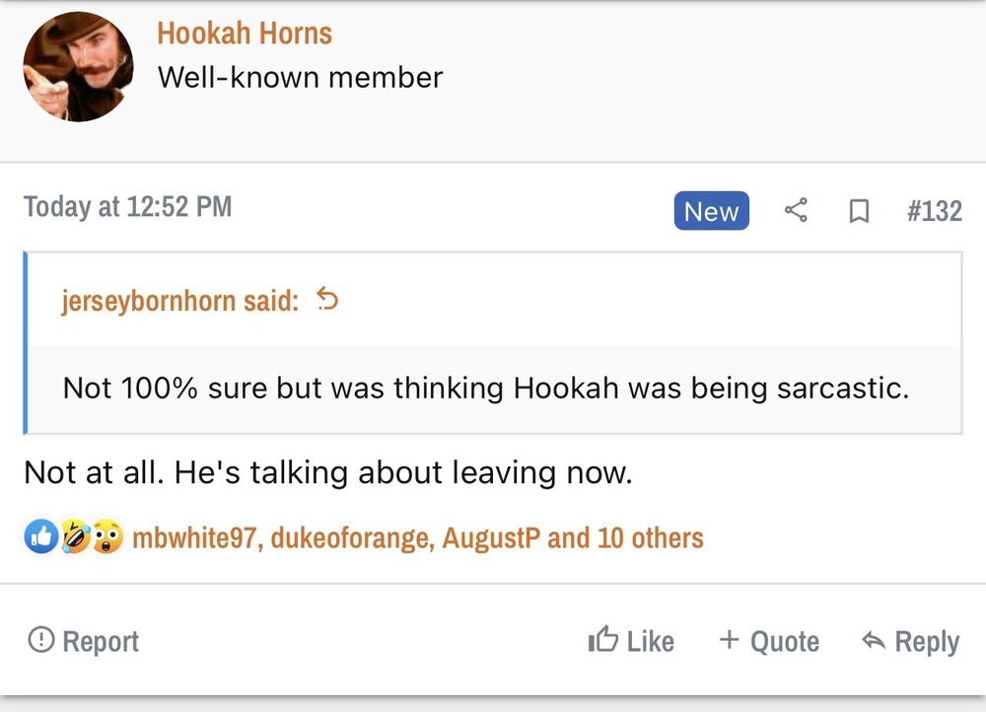Screen dimensions: 986x712
Task: Click the blue thumbs-up reaction emoji
Action: tap(40, 538)
